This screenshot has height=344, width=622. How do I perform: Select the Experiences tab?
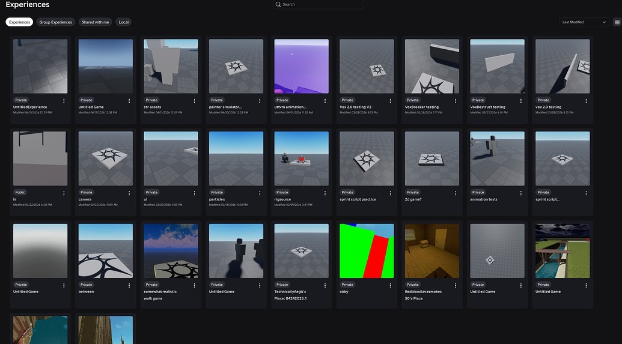point(19,22)
